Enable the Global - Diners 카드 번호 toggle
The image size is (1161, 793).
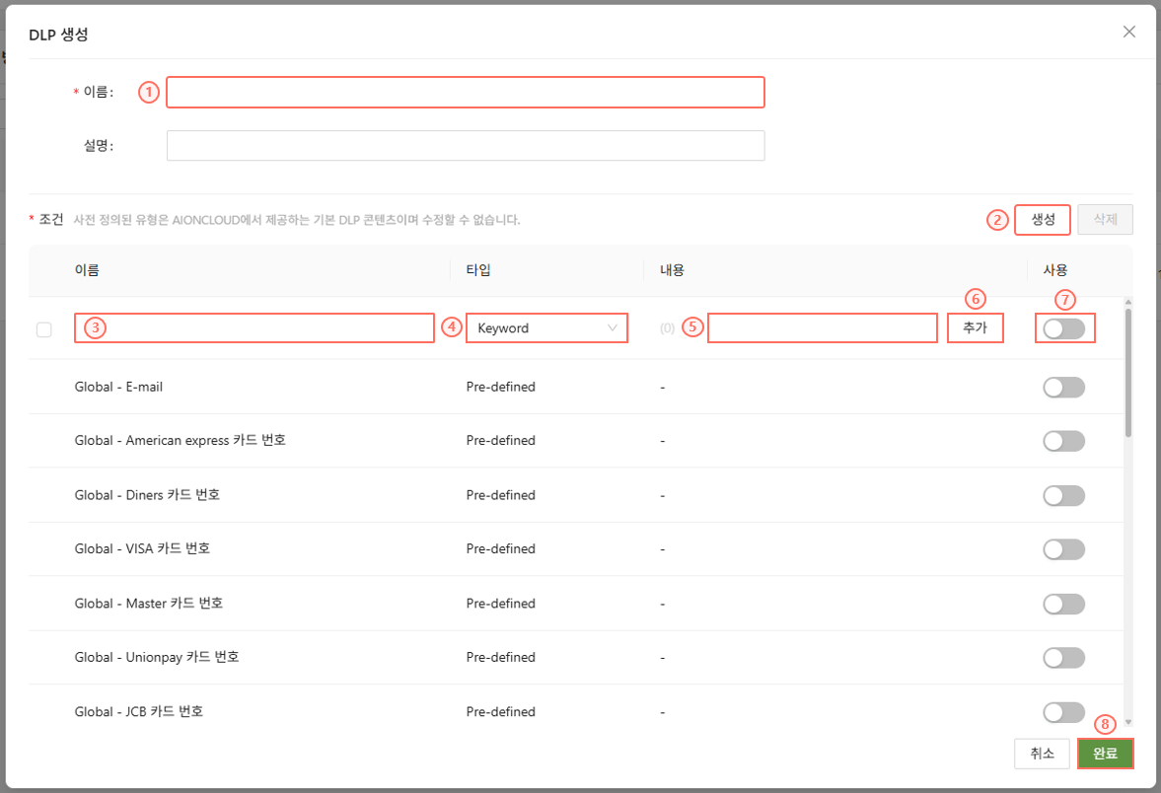(1063, 495)
